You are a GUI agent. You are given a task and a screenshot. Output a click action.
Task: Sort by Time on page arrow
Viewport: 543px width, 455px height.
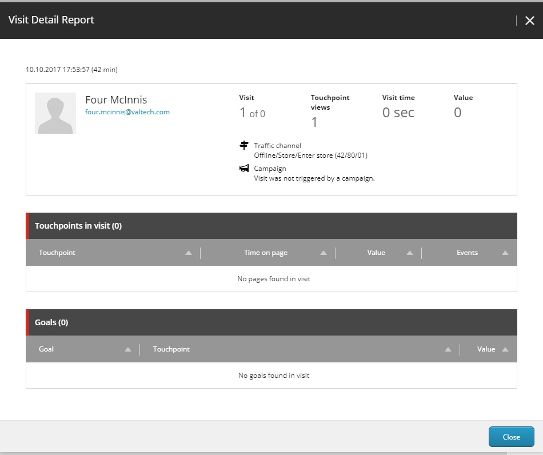[324, 253]
